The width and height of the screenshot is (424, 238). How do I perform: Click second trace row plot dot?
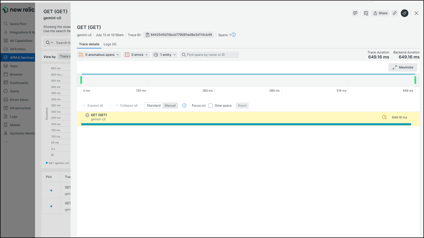[x=51, y=206]
